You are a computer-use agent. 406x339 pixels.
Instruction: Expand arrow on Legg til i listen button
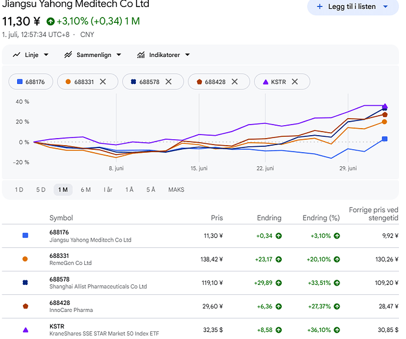pyautogui.click(x=385, y=6)
